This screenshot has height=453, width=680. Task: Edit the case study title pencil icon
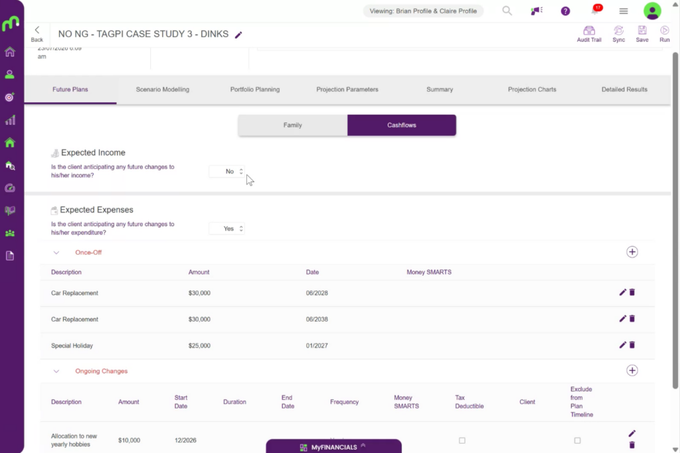point(238,34)
